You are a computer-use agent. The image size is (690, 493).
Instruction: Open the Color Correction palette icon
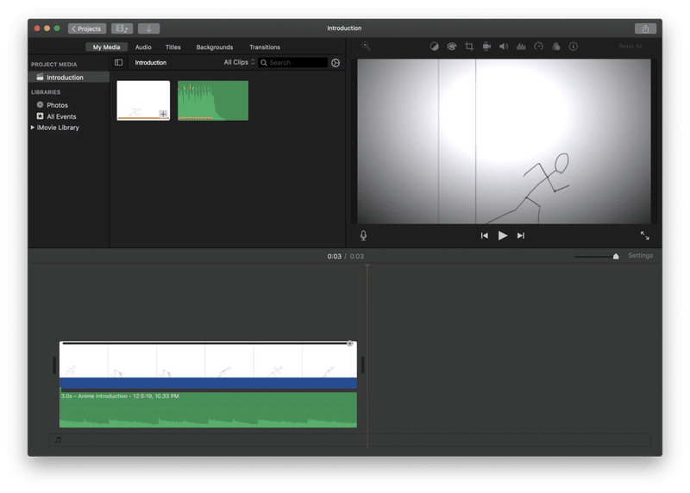[451, 47]
